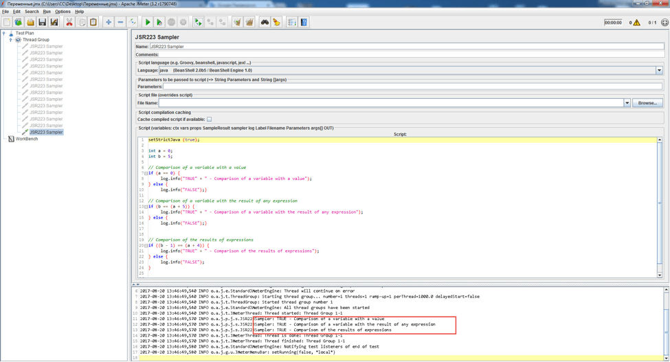Open the Options menu
This screenshot has width=670, height=362.
pyautogui.click(x=63, y=12)
